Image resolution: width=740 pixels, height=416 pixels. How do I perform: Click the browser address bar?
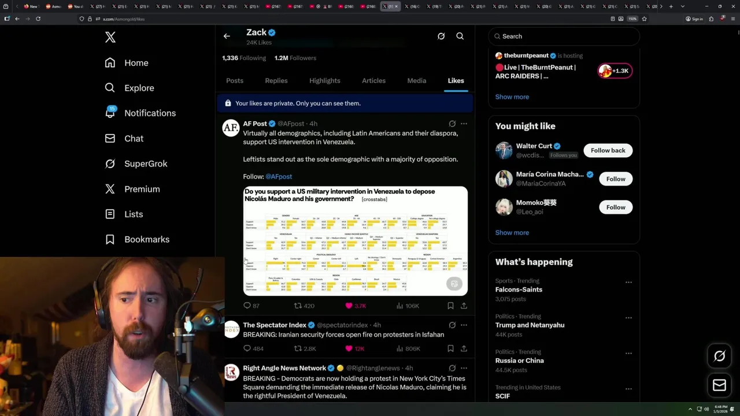(x=347, y=19)
